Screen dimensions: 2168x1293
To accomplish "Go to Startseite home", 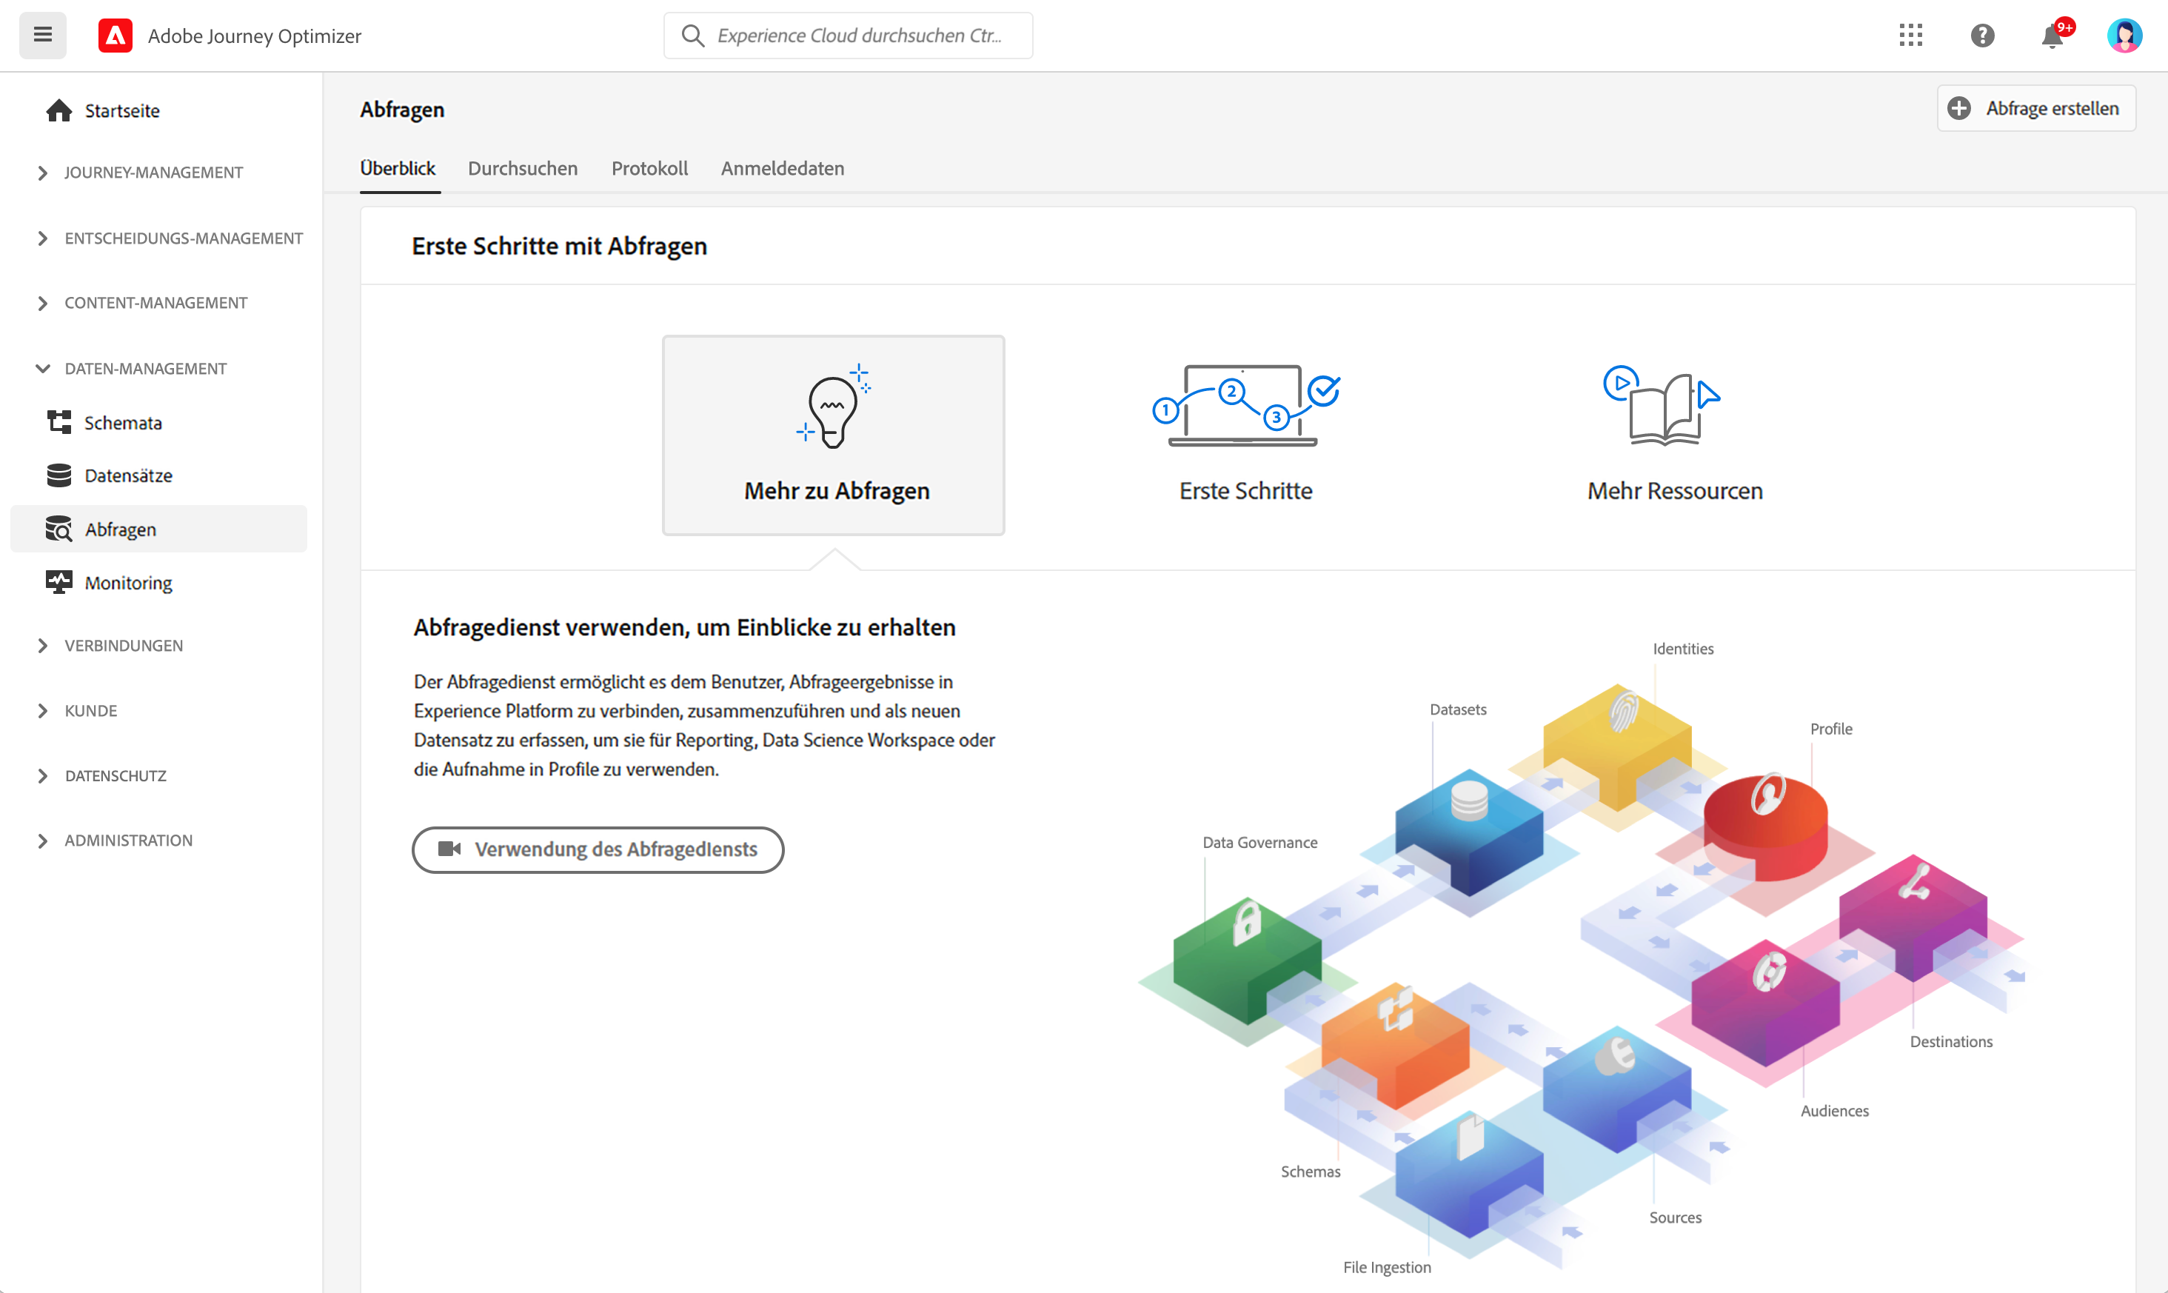I will (x=122, y=110).
